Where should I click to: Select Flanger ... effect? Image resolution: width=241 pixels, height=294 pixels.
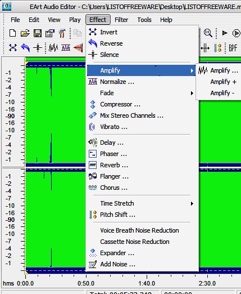[142, 176]
